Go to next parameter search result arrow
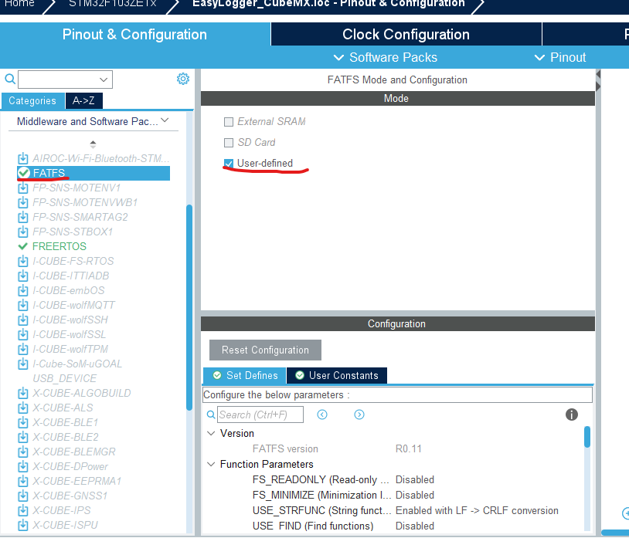The height and width of the screenshot is (538, 629). [359, 414]
